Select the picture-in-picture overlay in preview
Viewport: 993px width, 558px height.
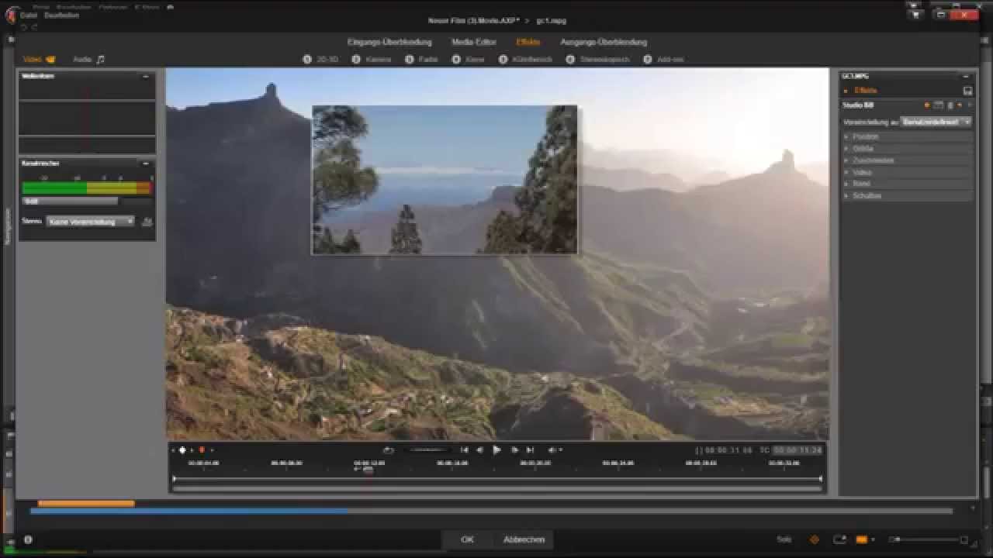point(445,180)
